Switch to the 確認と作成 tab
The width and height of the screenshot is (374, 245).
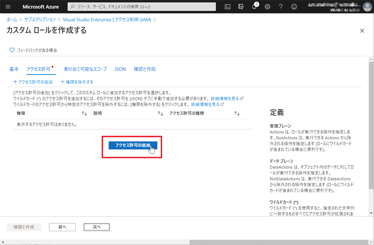[145, 69]
